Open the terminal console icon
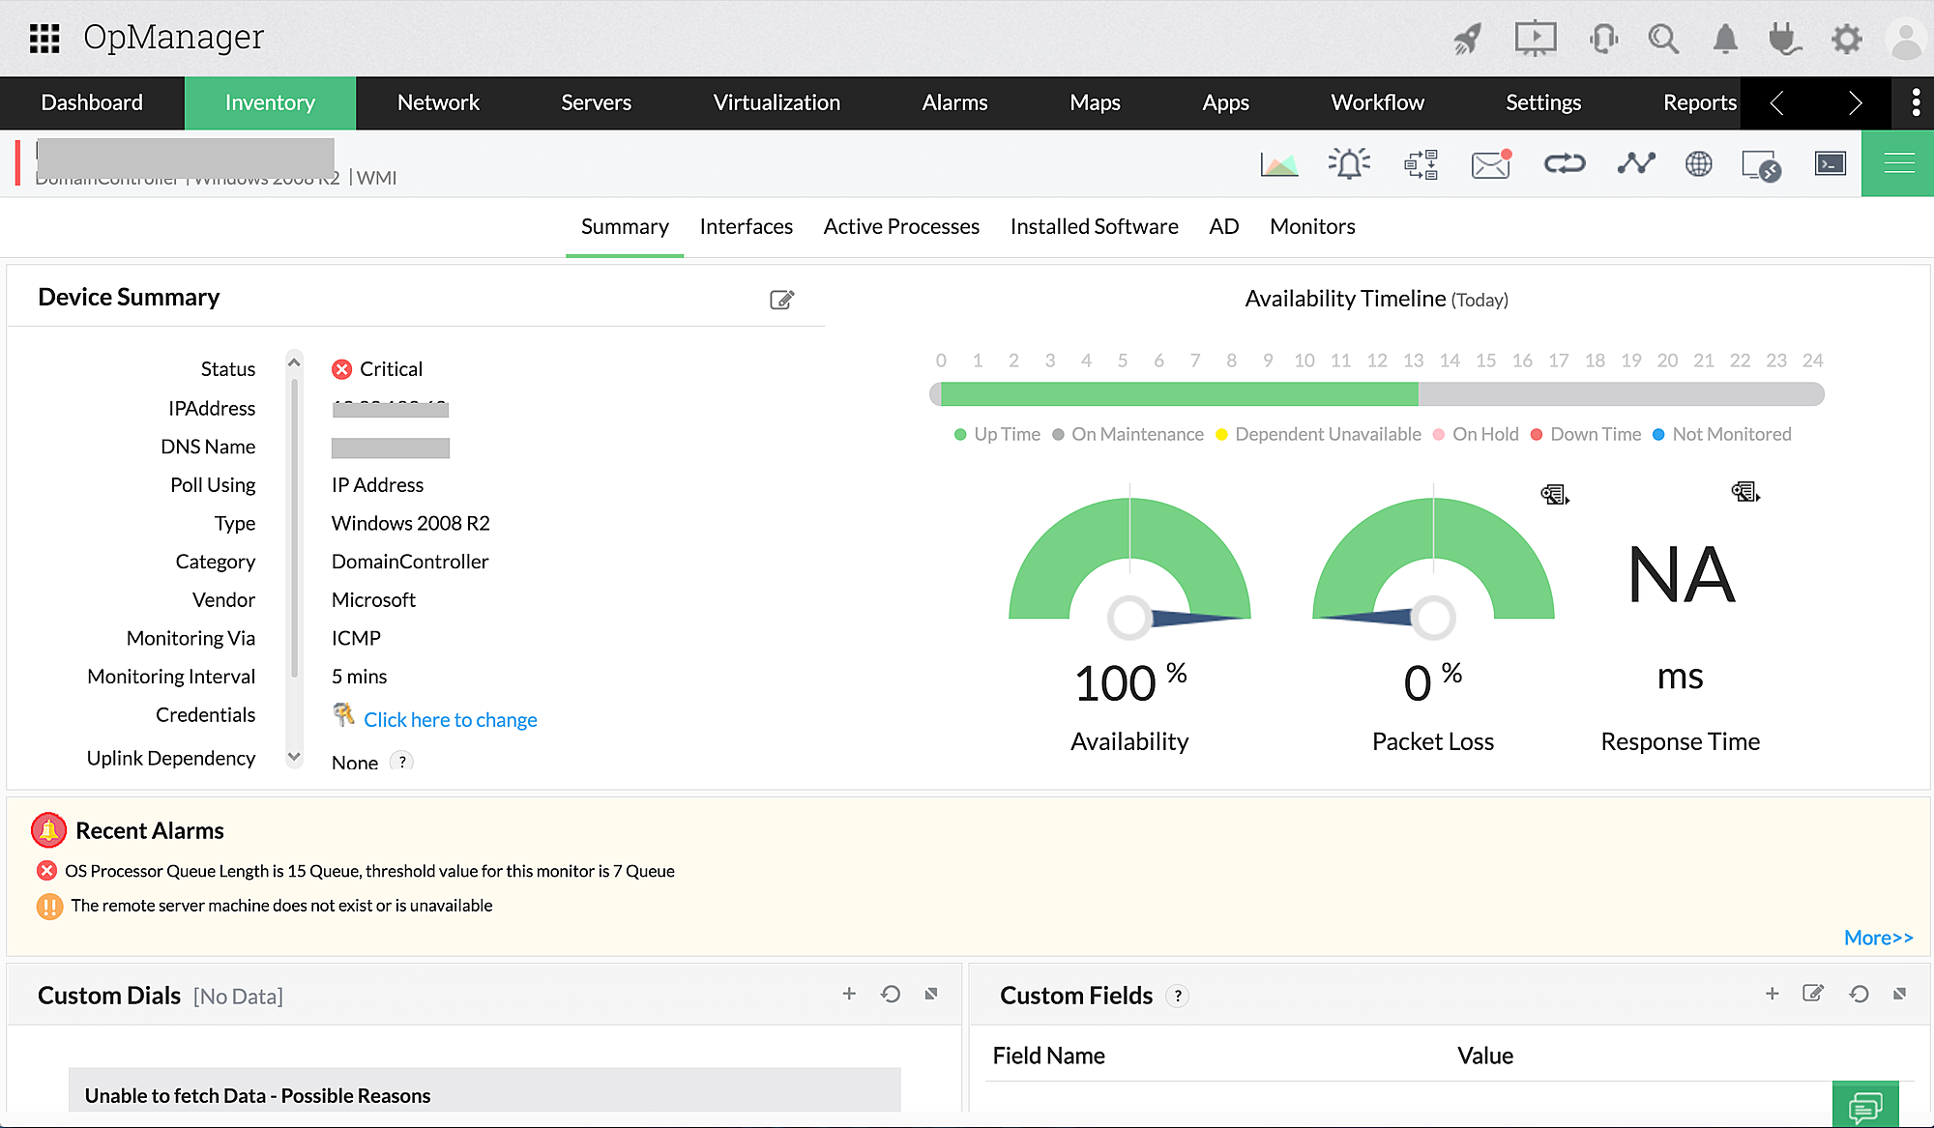Viewport: 1934px width, 1128px height. point(1830,164)
